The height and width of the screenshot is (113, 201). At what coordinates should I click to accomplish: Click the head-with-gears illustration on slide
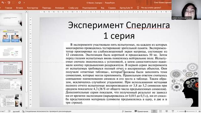pos(184,84)
